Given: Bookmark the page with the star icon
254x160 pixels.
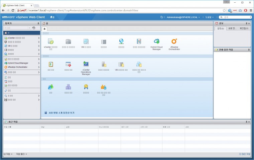Looking at the screenshot, I should [224, 10].
